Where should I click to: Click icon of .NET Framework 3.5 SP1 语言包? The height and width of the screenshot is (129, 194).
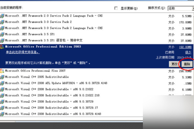tap(2, 41)
